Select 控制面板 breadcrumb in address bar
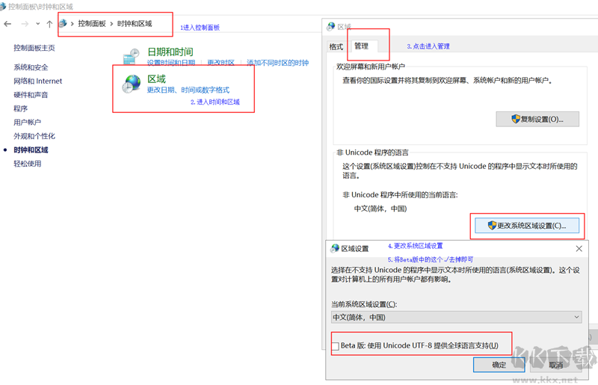 point(92,24)
